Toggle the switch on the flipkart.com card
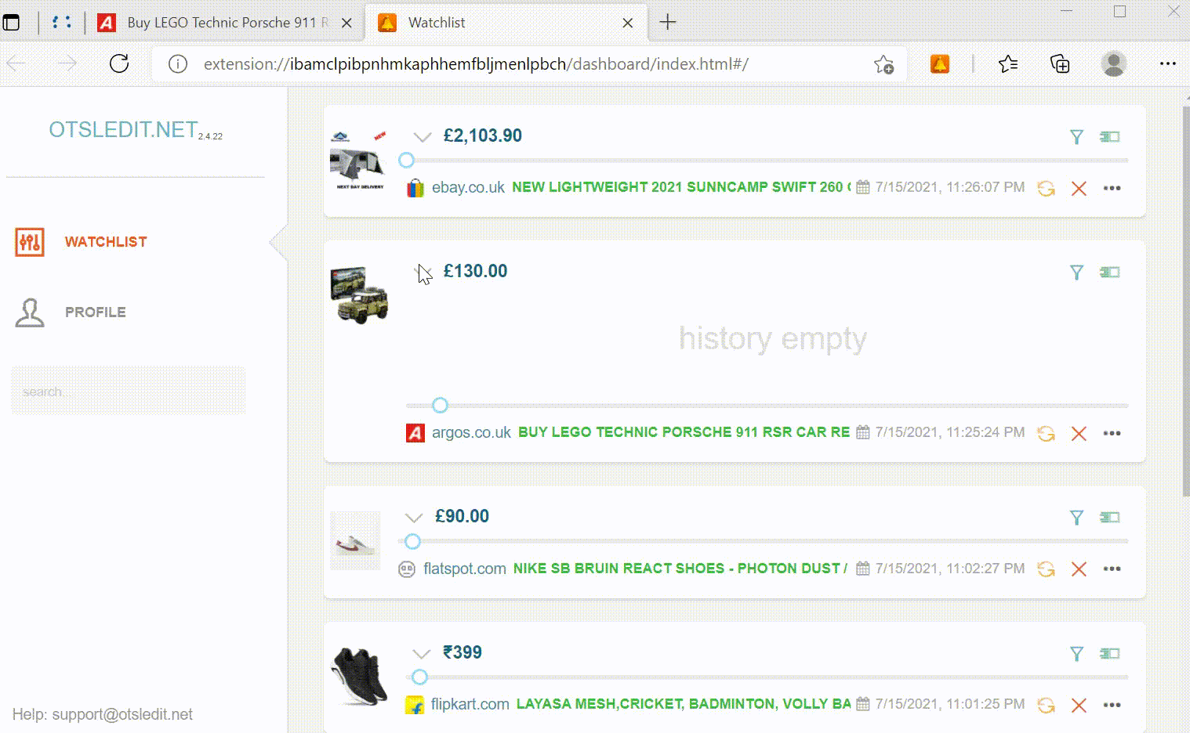1190x733 pixels. pyautogui.click(x=1109, y=654)
